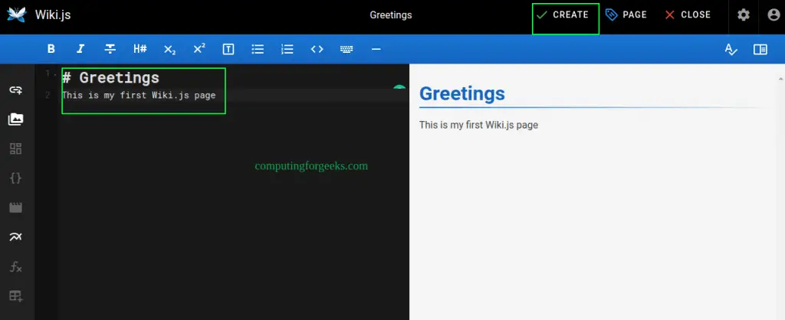Viewport: 785px width, 320px height.
Task: Click the Greetings heading in preview
Action: [x=462, y=93]
